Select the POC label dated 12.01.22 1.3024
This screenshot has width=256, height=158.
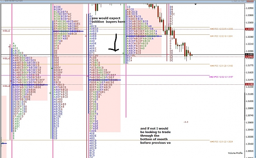(221, 142)
